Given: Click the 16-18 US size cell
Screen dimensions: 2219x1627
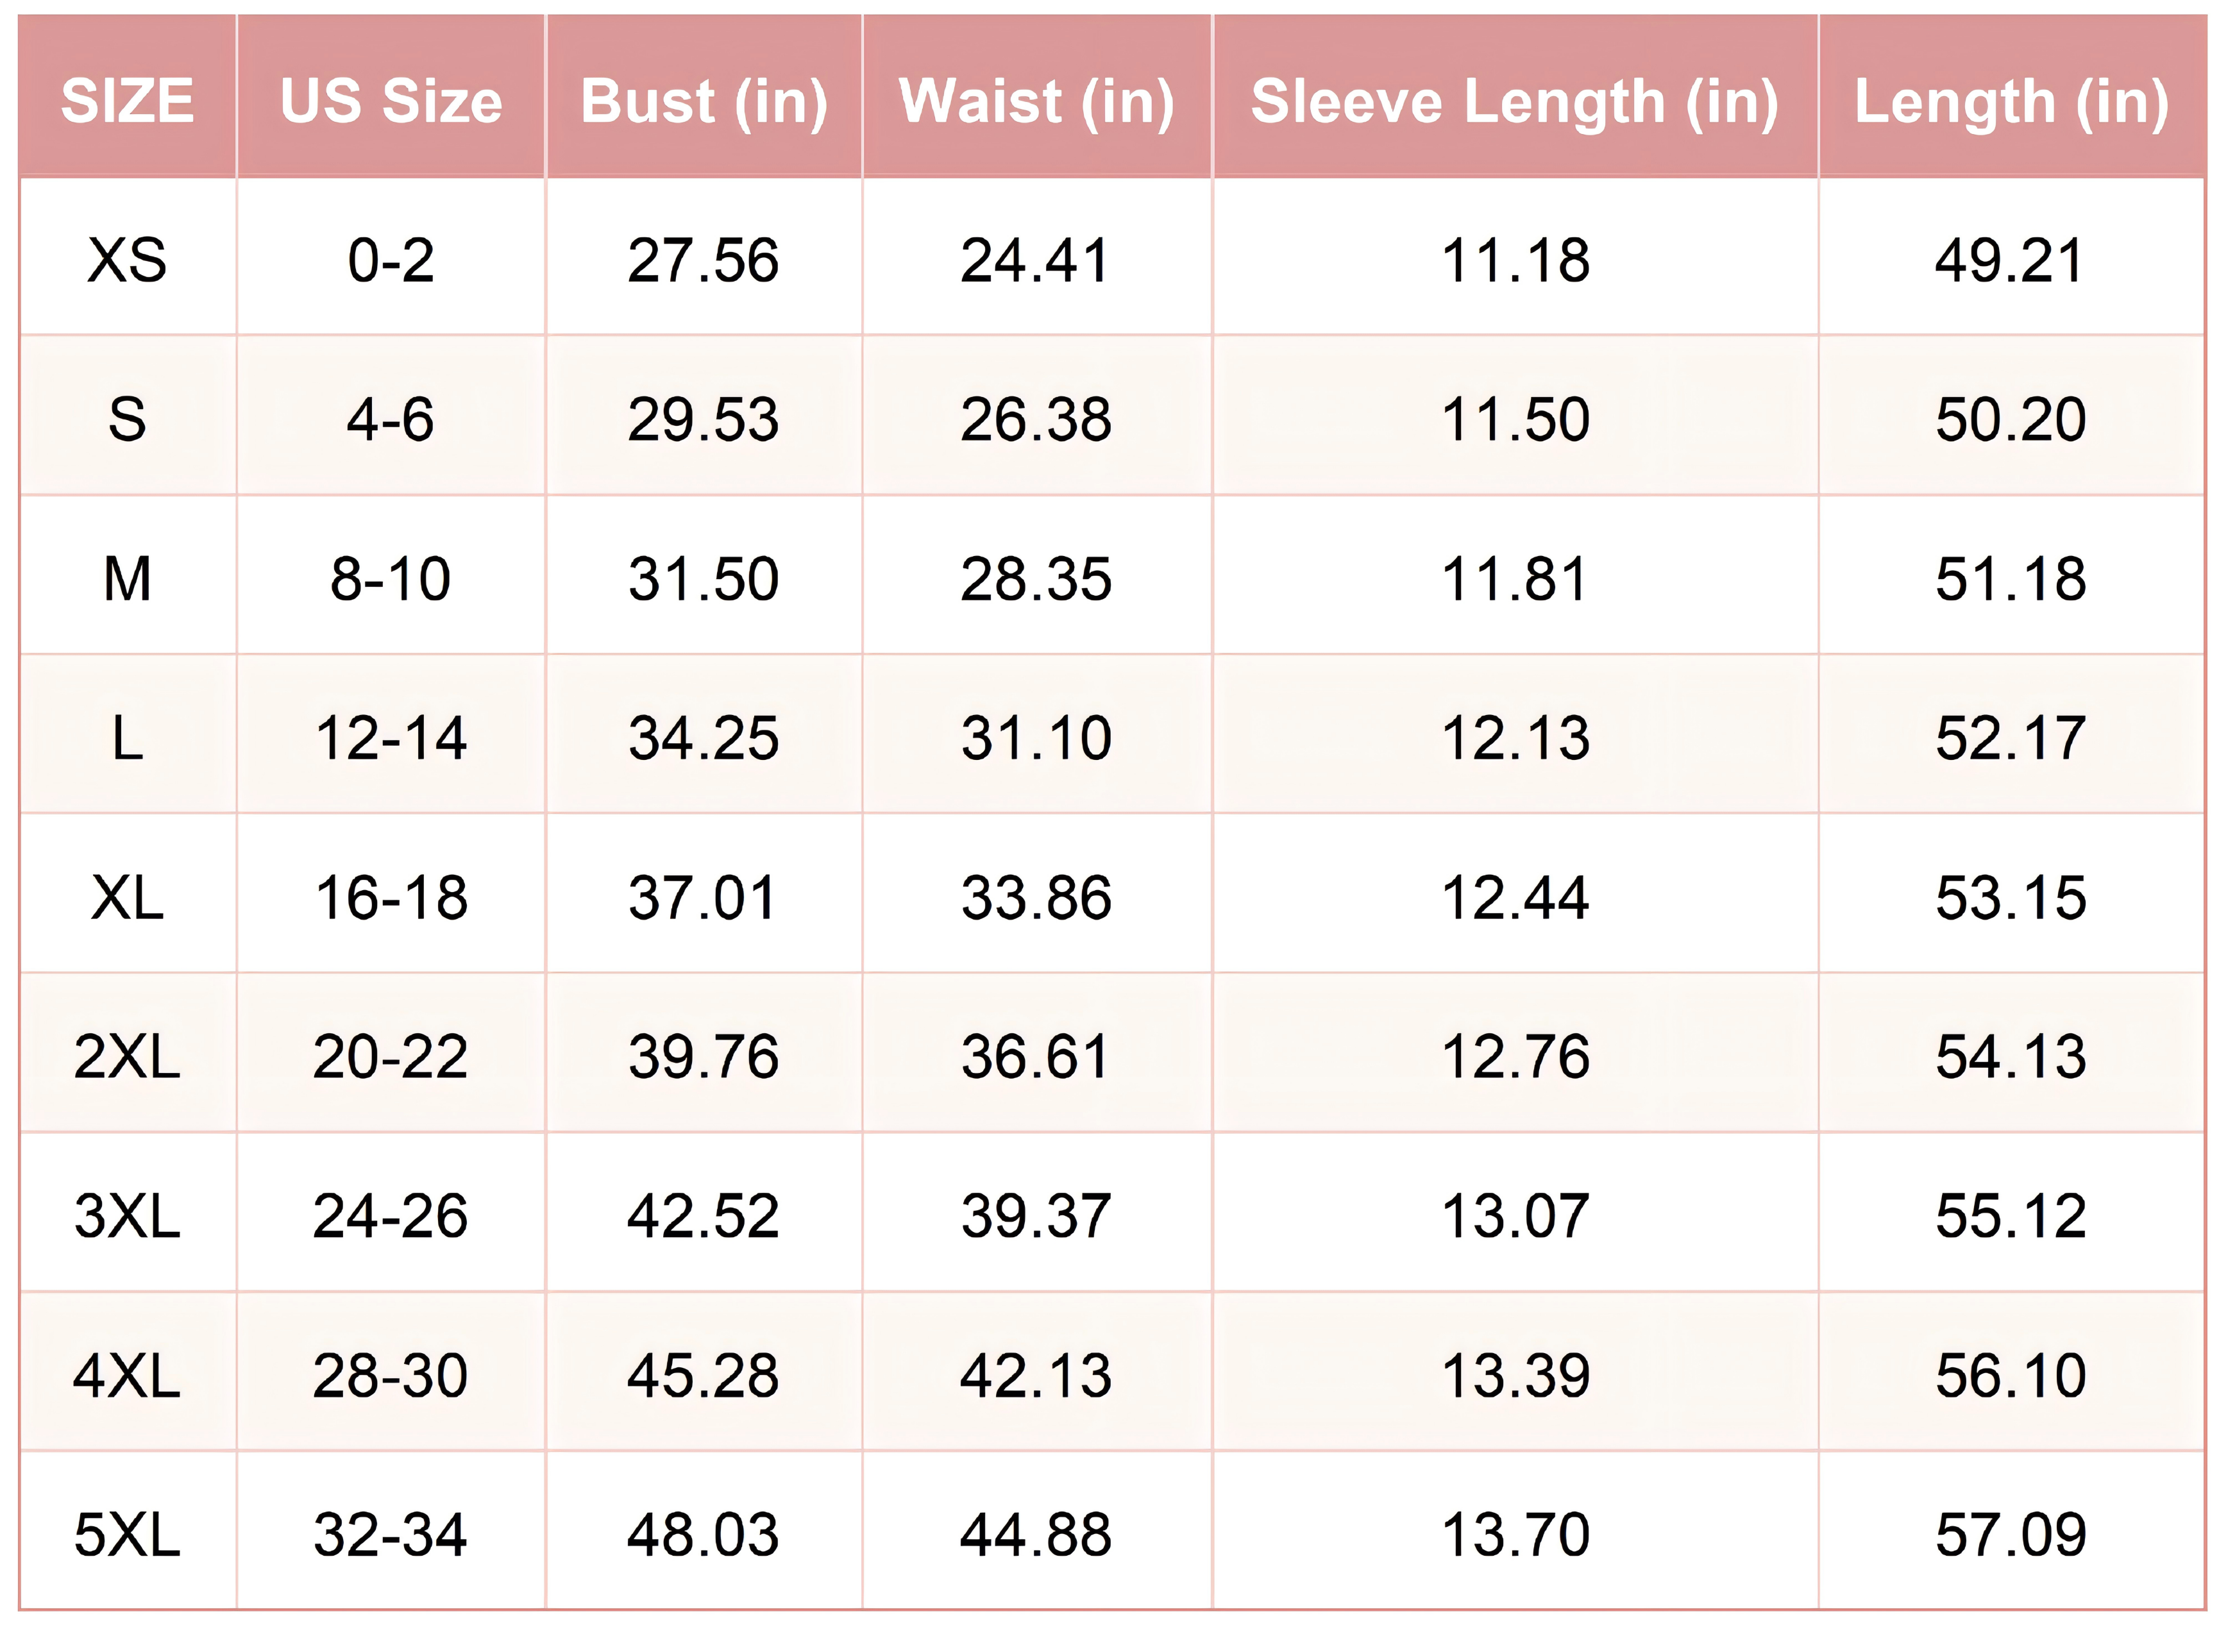Looking at the screenshot, I should click(x=391, y=897).
